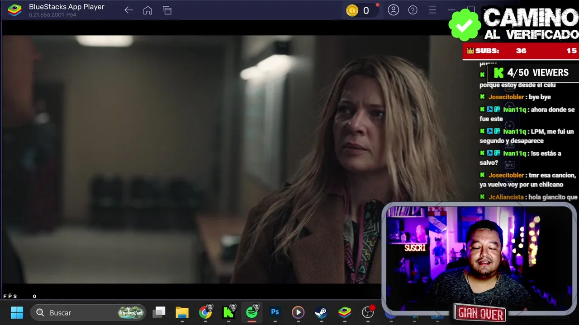Open Steam from the taskbar
This screenshot has height=325, width=579.
point(321,312)
